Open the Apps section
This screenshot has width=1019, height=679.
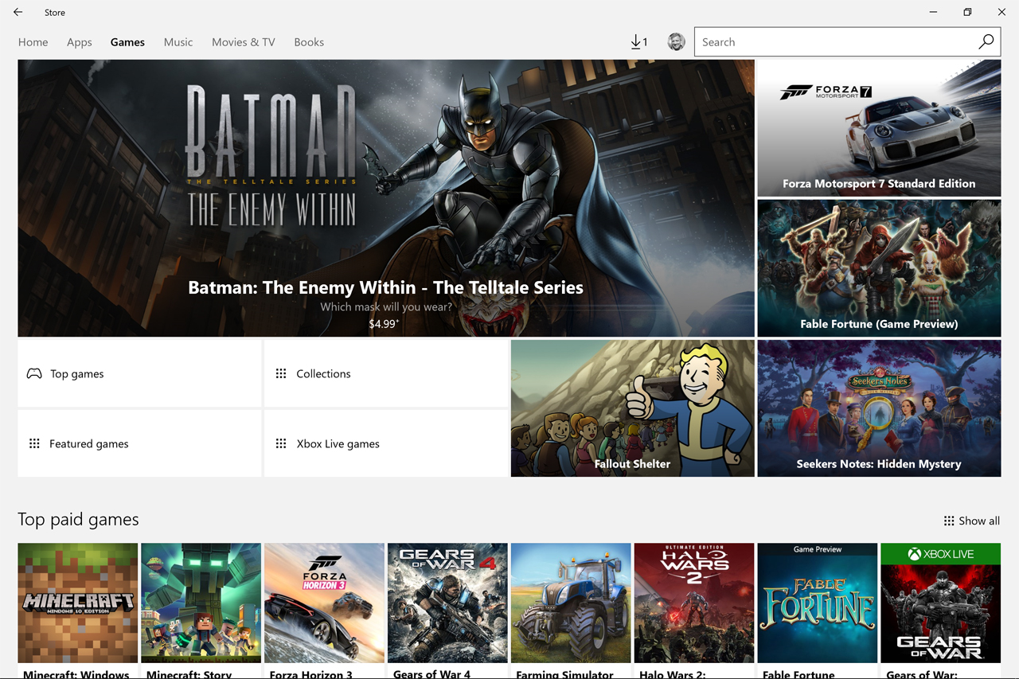(79, 41)
